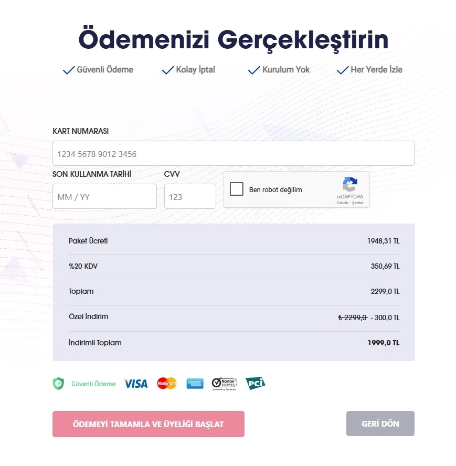Click the checkmark beside top Güvenli Ödeme
This screenshot has width=456, height=466.
coord(69,70)
